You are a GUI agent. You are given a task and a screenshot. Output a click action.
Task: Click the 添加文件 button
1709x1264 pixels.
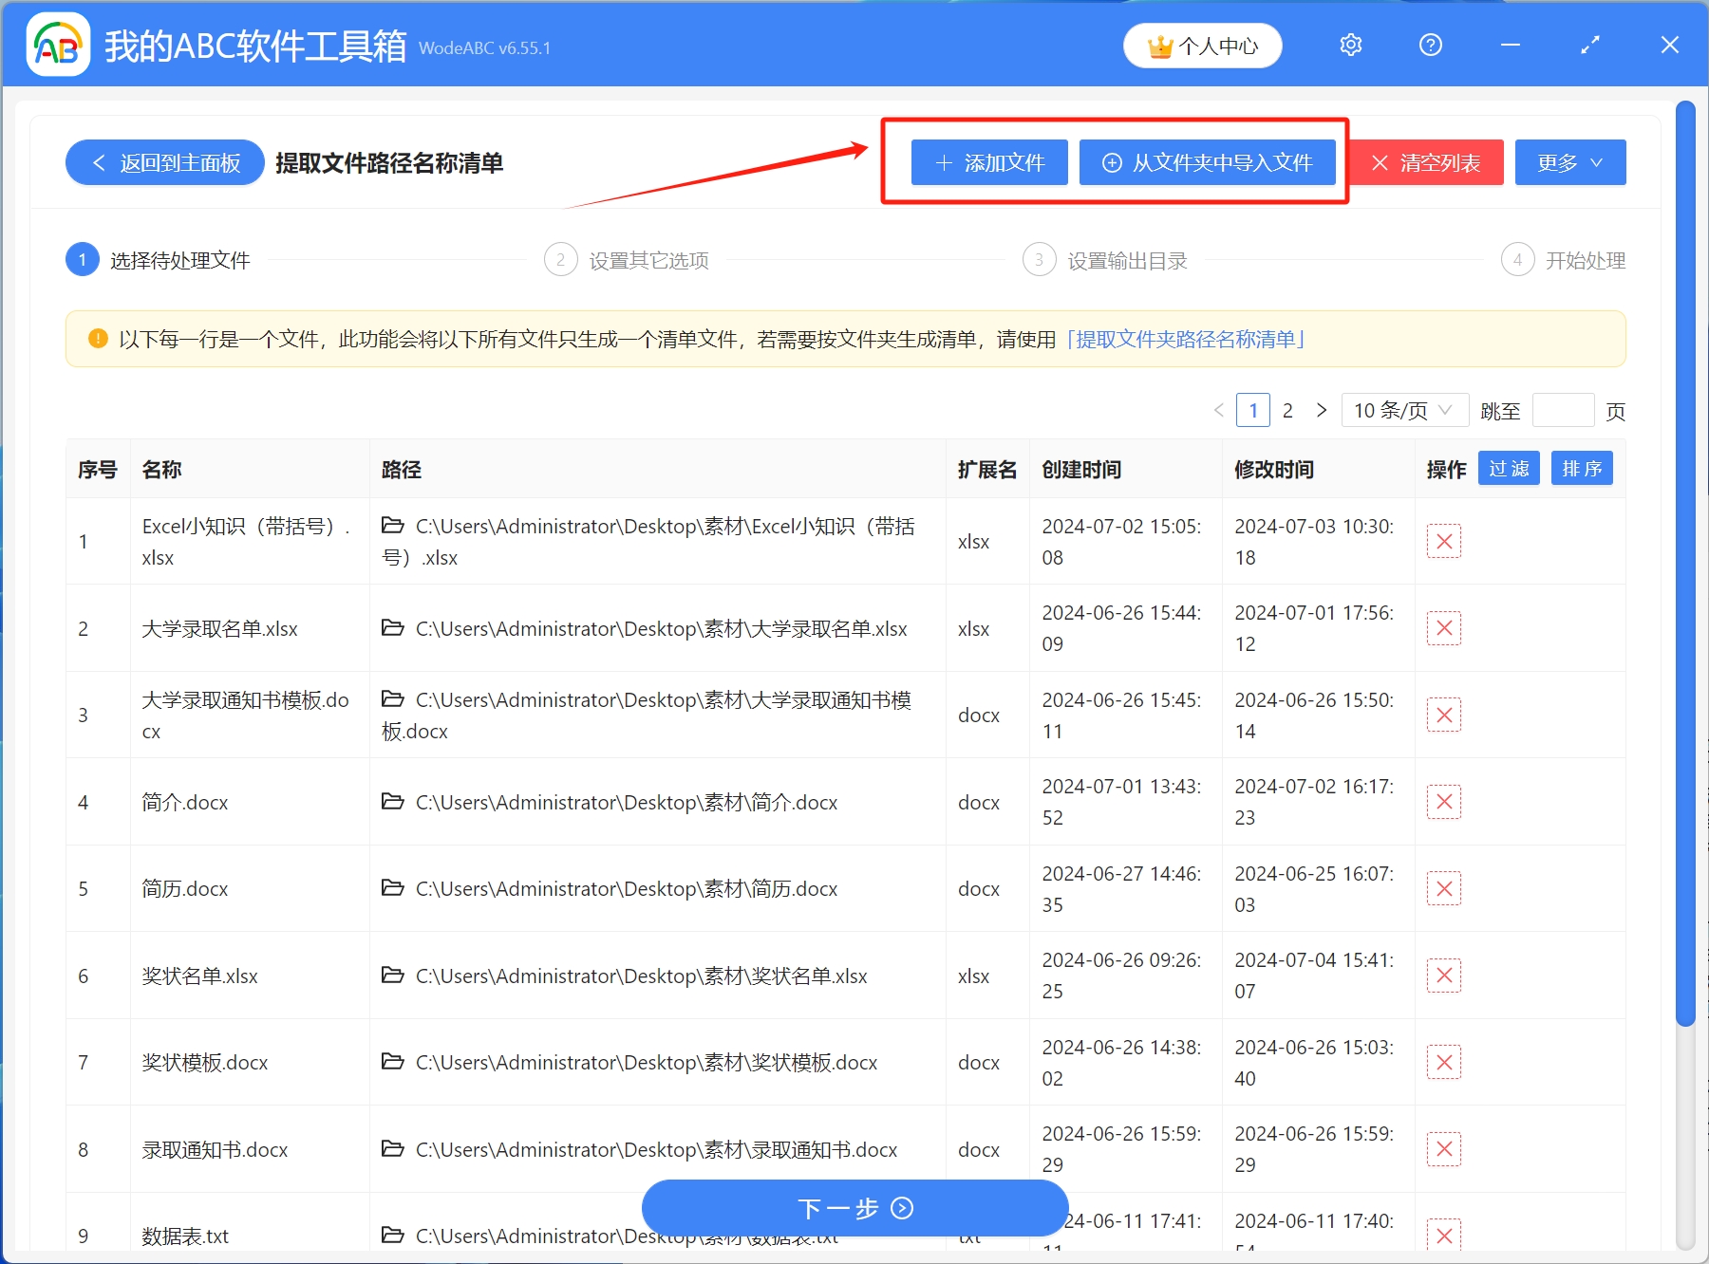click(x=987, y=161)
